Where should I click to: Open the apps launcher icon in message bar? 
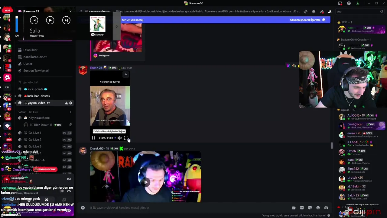coord(326,208)
